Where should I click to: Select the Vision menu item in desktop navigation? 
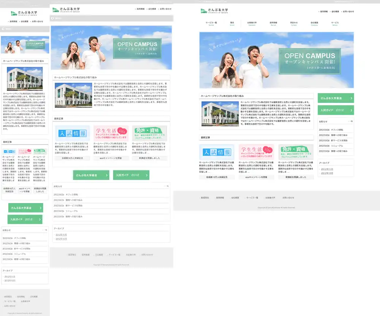click(232, 24)
